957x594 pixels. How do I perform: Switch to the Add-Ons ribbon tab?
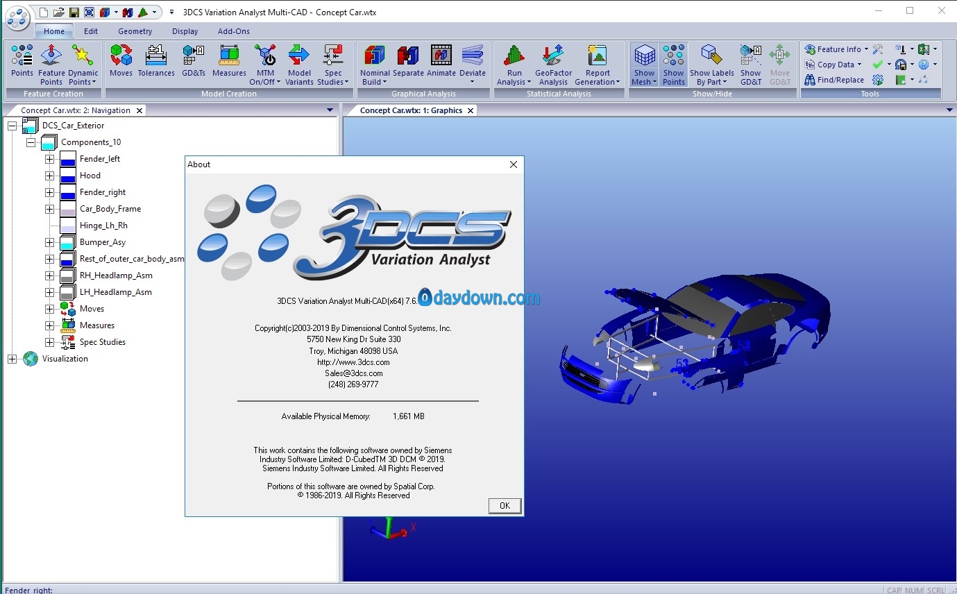(234, 31)
